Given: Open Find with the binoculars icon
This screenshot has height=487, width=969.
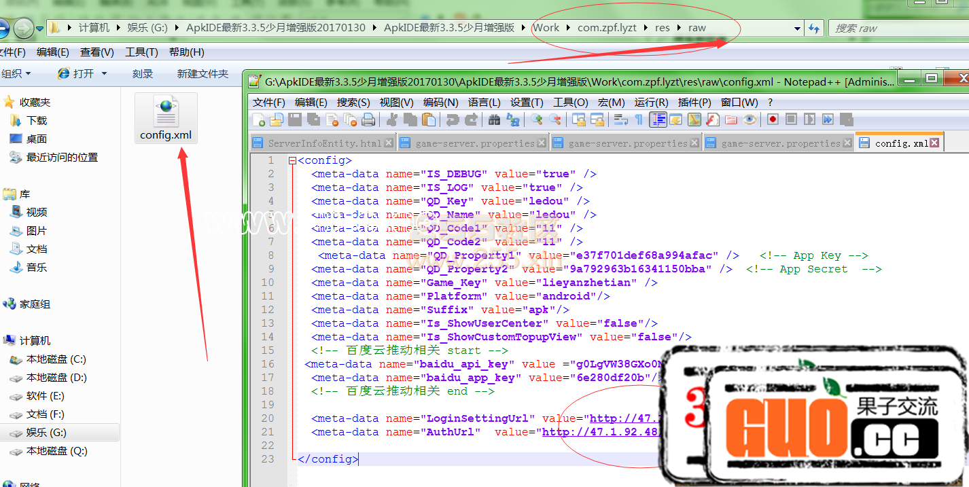Looking at the screenshot, I should point(494,120).
